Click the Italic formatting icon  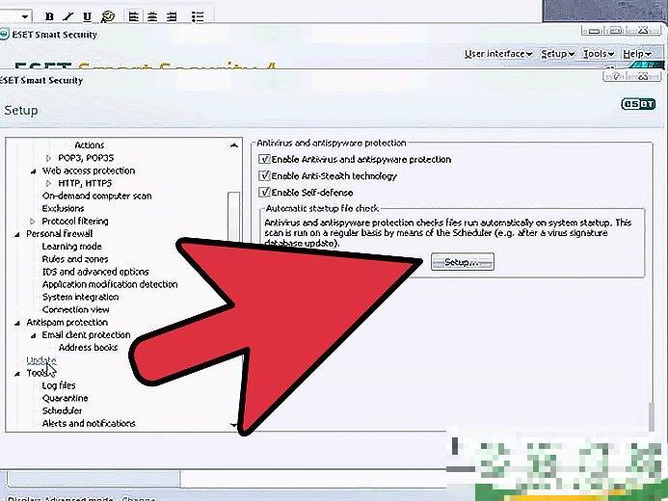click(x=67, y=16)
